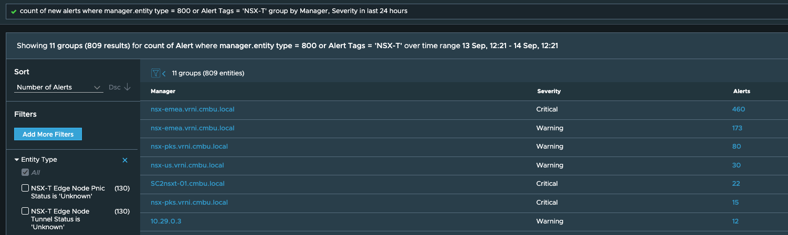Image resolution: width=788 pixels, height=235 pixels.
Task: Collapse the Entity Type filter section
Action: pos(17,160)
